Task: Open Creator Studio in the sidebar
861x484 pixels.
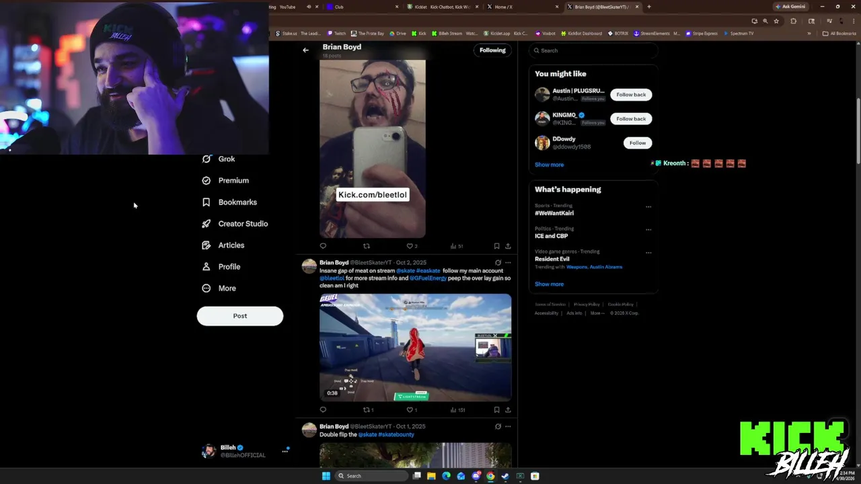Action: pyautogui.click(x=235, y=224)
